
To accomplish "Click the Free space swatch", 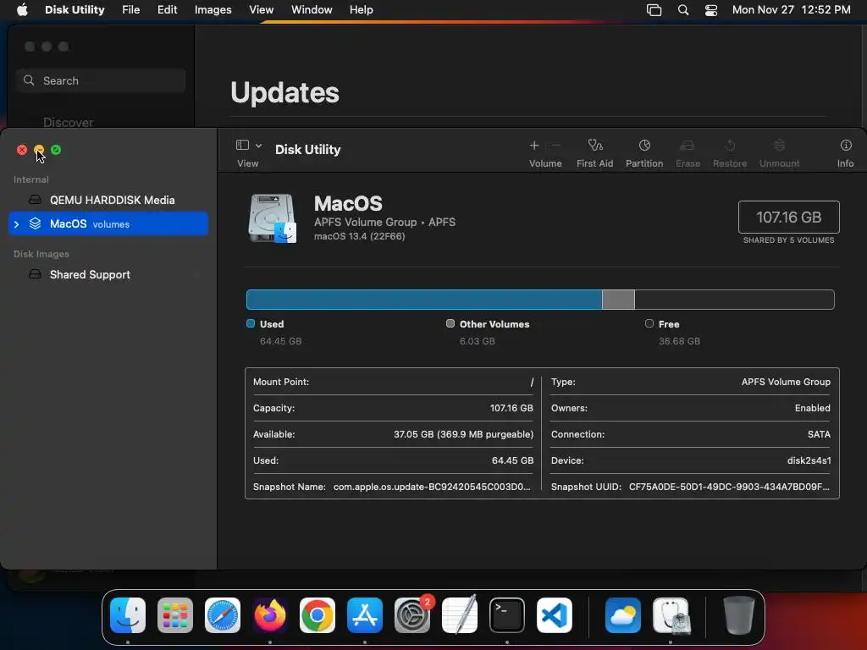I will (649, 323).
